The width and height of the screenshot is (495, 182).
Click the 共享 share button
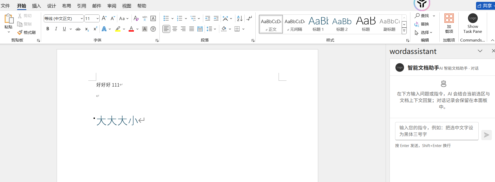click(485, 6)
